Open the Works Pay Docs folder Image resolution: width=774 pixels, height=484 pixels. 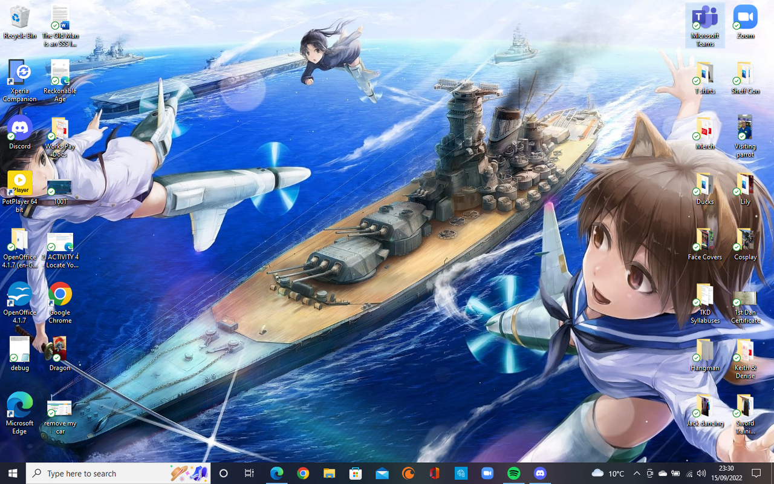coord(60,137)
